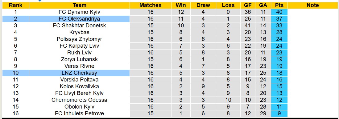Click the Kryvbas team name
Image resolution: width=339 pixels, height=119 pixels.
pyautogui.click(x=79, y=32)
